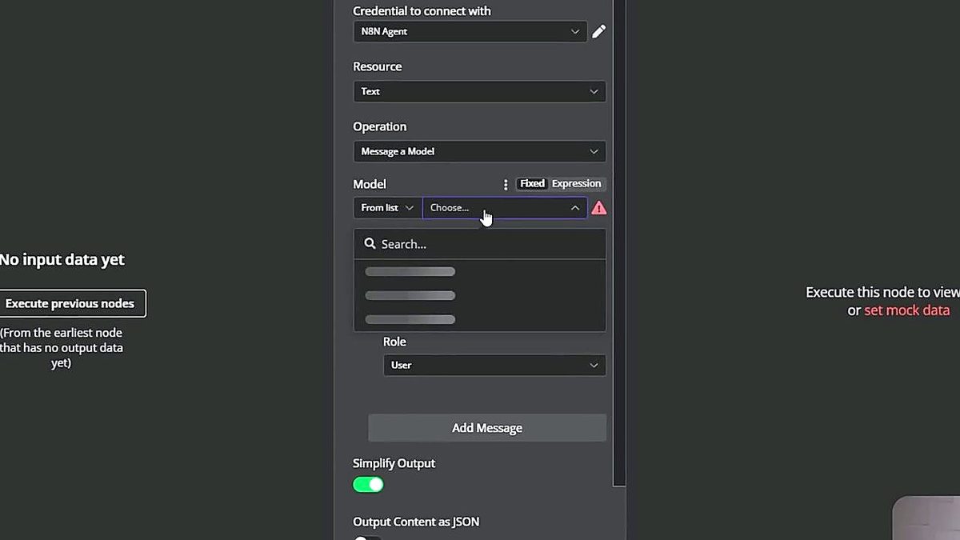
Task: Toggle off Simplify Output switch
Action: click(368, 485)
